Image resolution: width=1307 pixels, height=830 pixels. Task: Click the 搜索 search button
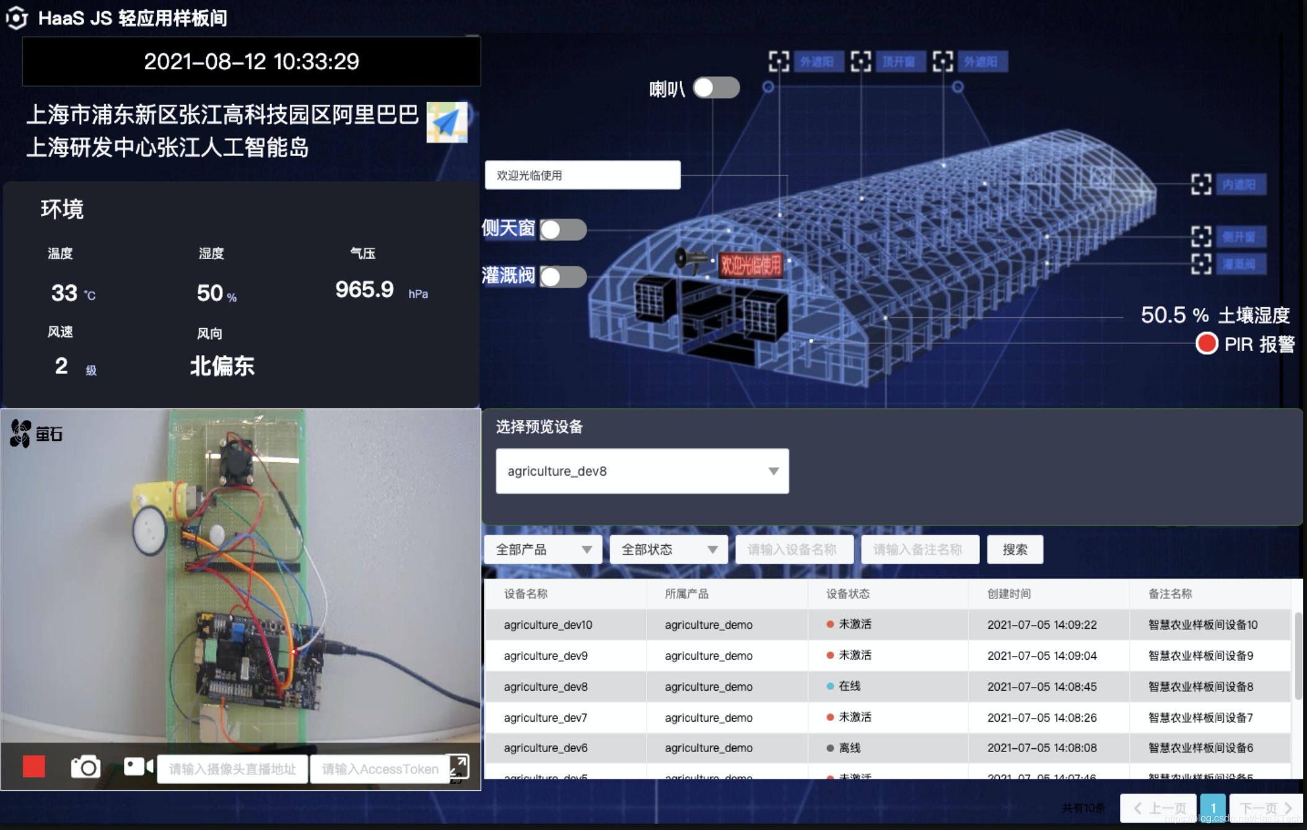pos(1015,549)
